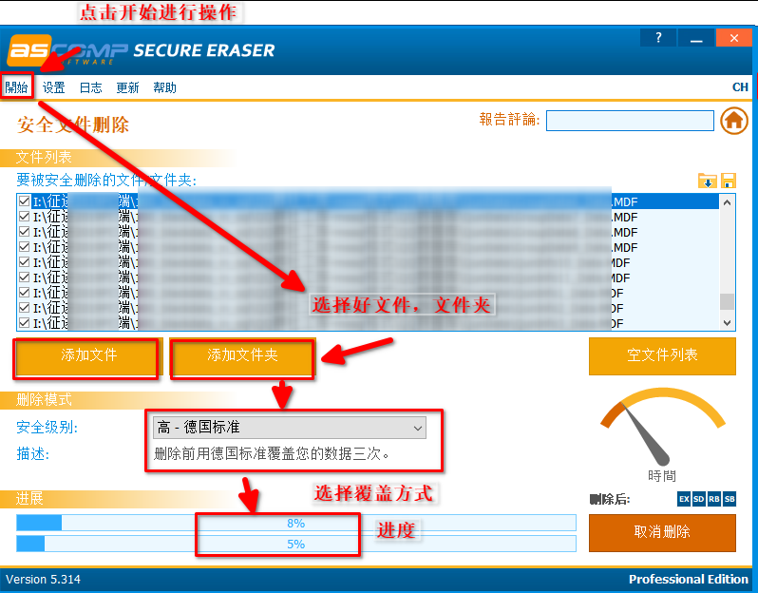758x593 pixels.
Task: Click the 添加文件 button
Action: click(88, 355)
